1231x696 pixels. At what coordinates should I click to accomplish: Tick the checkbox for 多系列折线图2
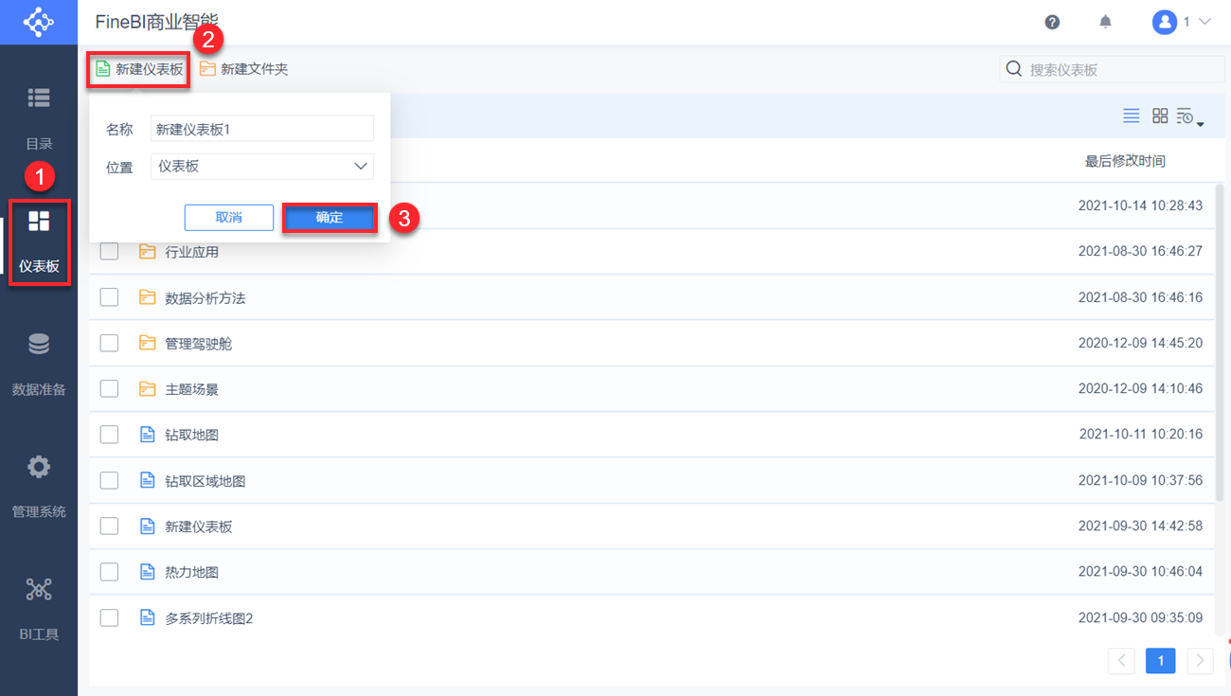pos(109,617)
